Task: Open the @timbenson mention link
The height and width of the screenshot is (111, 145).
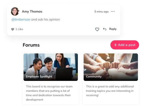Action: (21, 19)
